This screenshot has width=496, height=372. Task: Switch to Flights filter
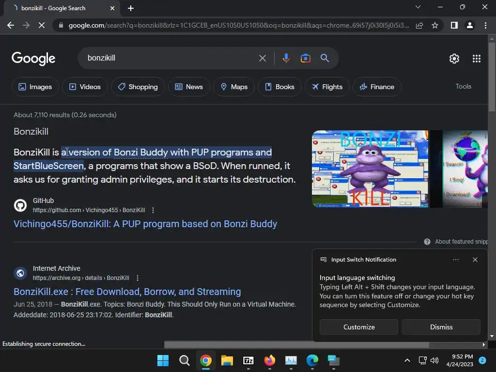coord(327,87)
